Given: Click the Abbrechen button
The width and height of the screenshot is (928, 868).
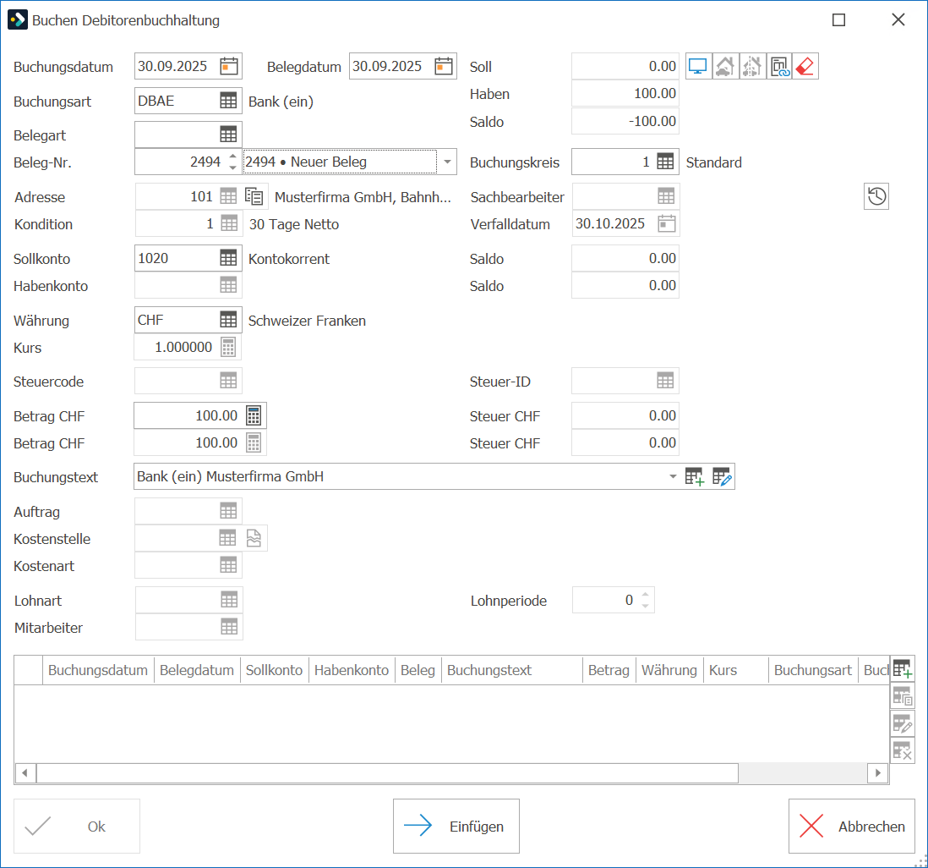Looking at the screenshot, I should (852, 827).
